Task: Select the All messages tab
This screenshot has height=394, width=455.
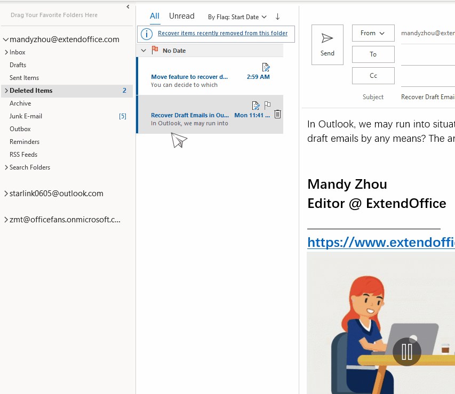Action: (x=155, y=16)
